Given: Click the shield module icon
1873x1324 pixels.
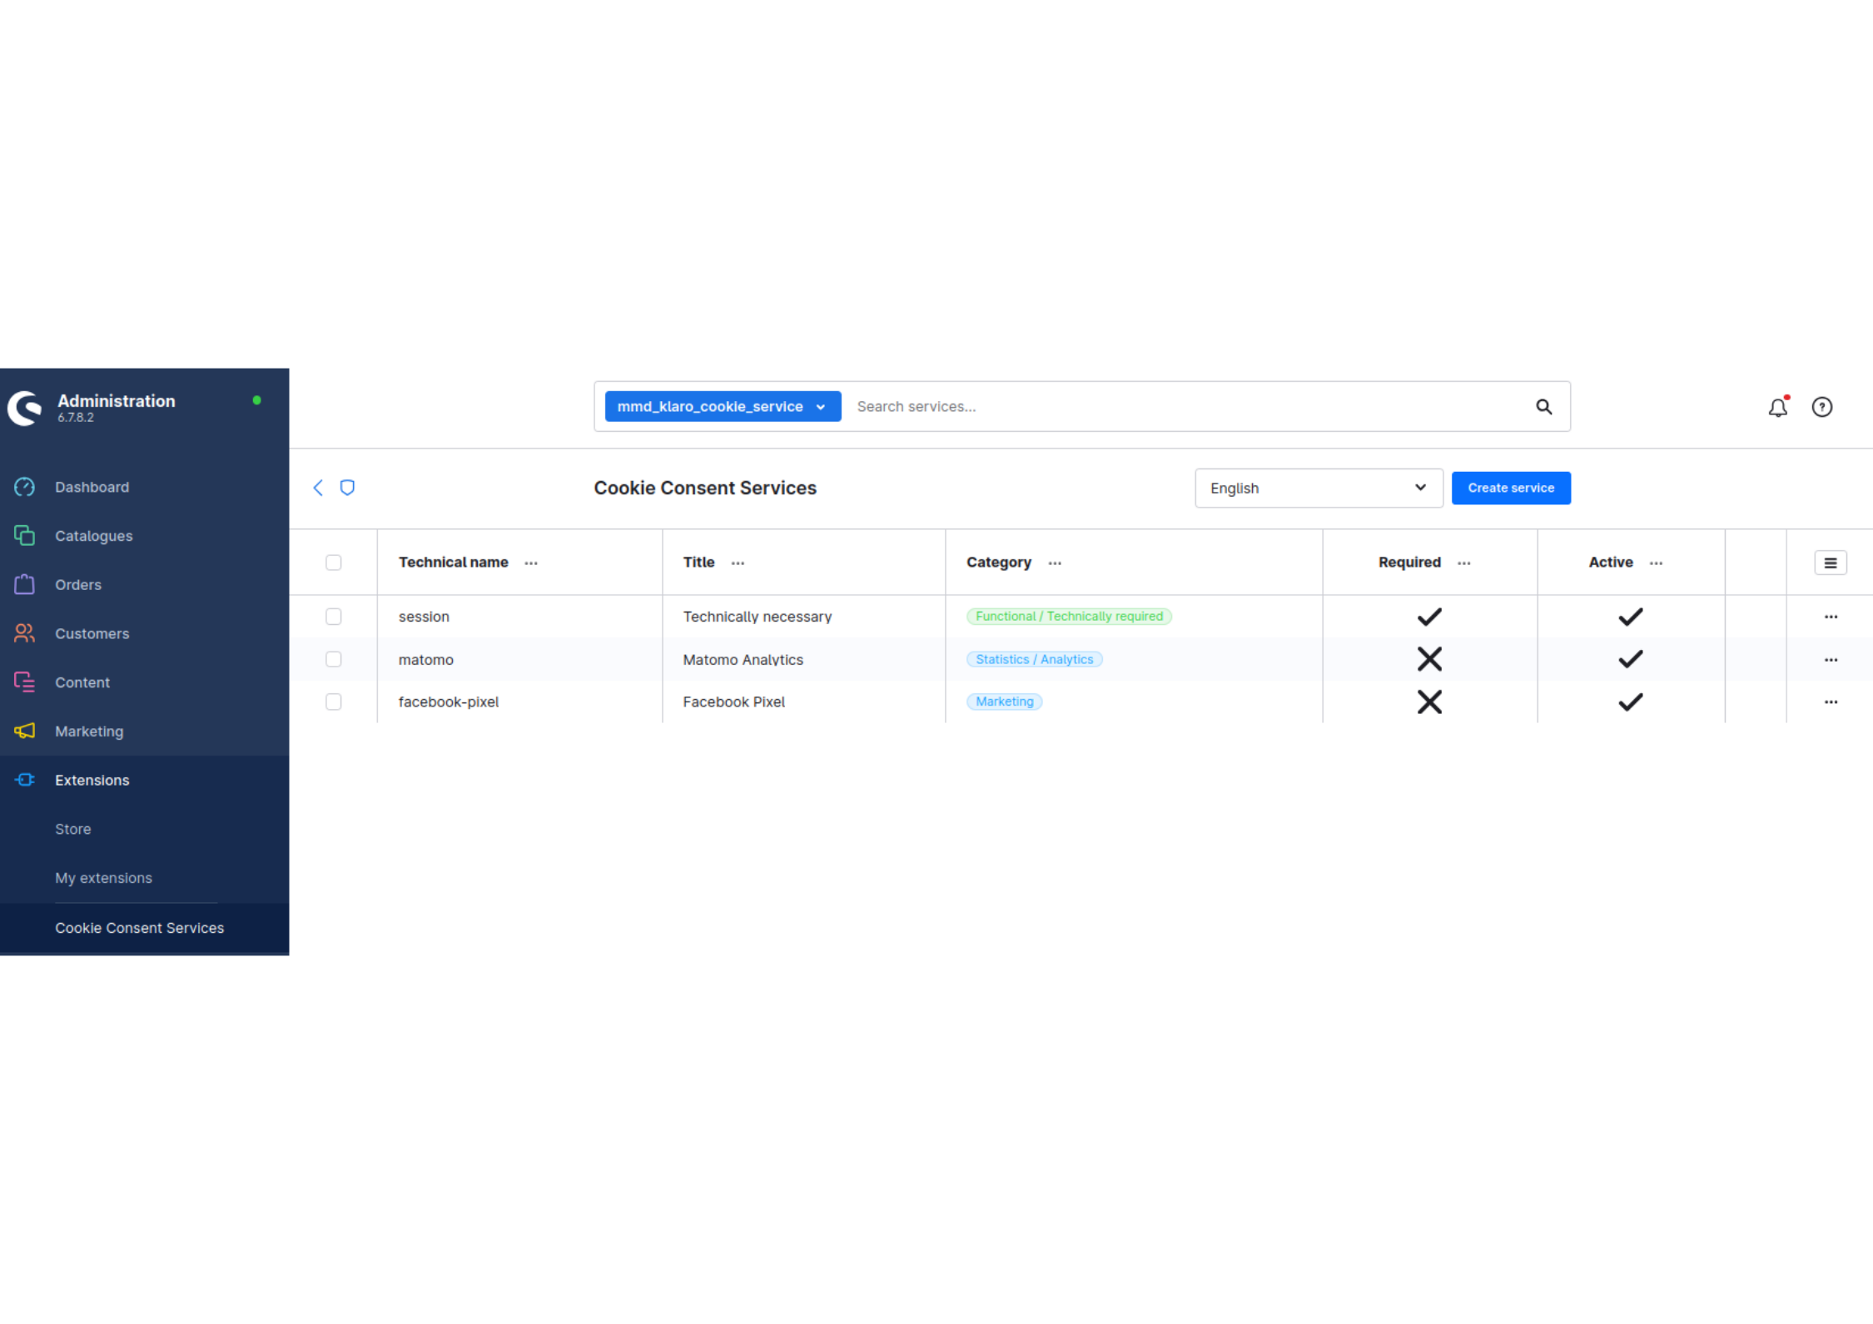Looking at the screenshot, I should [x=347, y=488].
